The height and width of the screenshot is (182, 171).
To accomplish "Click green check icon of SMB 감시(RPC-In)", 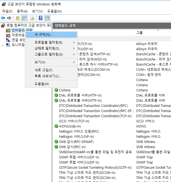I will [56, 147].
